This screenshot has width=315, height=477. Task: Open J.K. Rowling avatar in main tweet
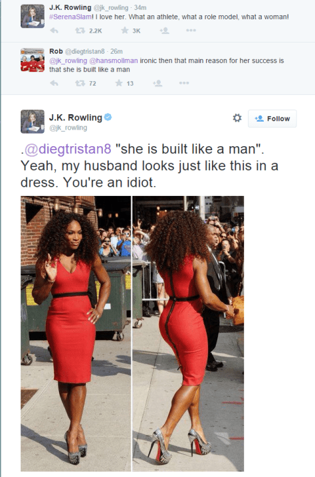(33, 122)
